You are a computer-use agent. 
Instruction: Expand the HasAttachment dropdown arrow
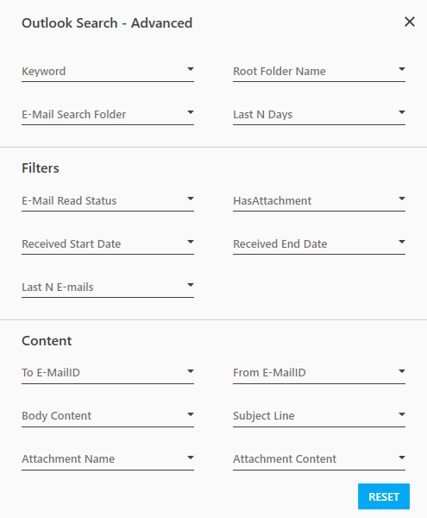(402, 199)
